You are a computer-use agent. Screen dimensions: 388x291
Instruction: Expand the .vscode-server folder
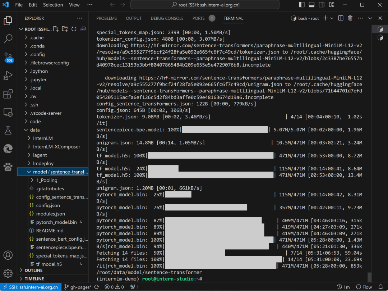[x=53, y=113]
